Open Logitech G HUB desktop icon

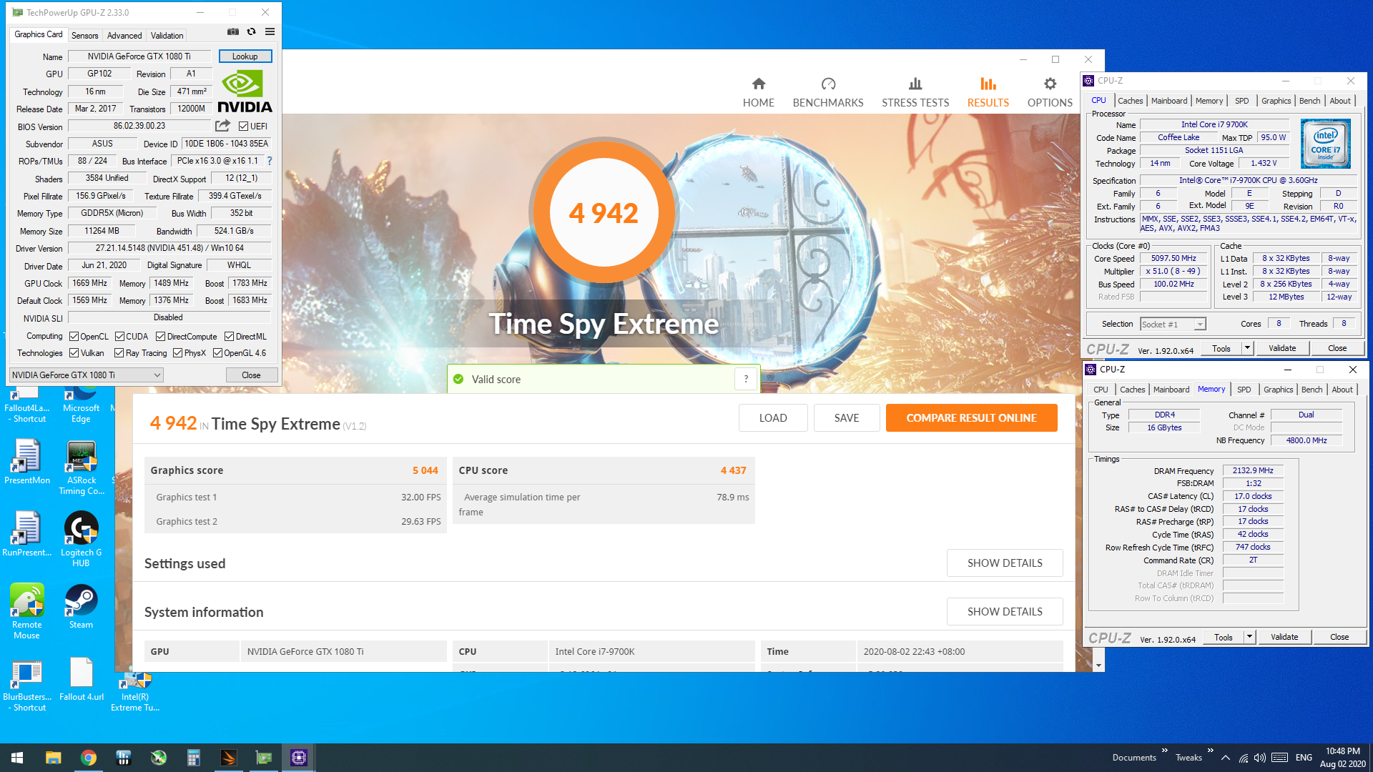(82, 539)
